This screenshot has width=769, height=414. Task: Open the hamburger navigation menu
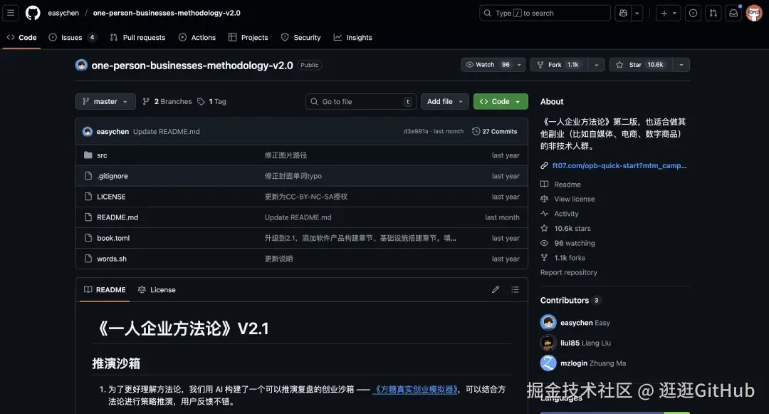11,13
